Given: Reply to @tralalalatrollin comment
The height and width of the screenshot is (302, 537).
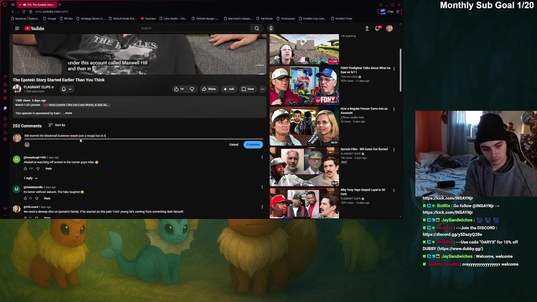Looking at the screenshot, I should (x=47, y=198).
